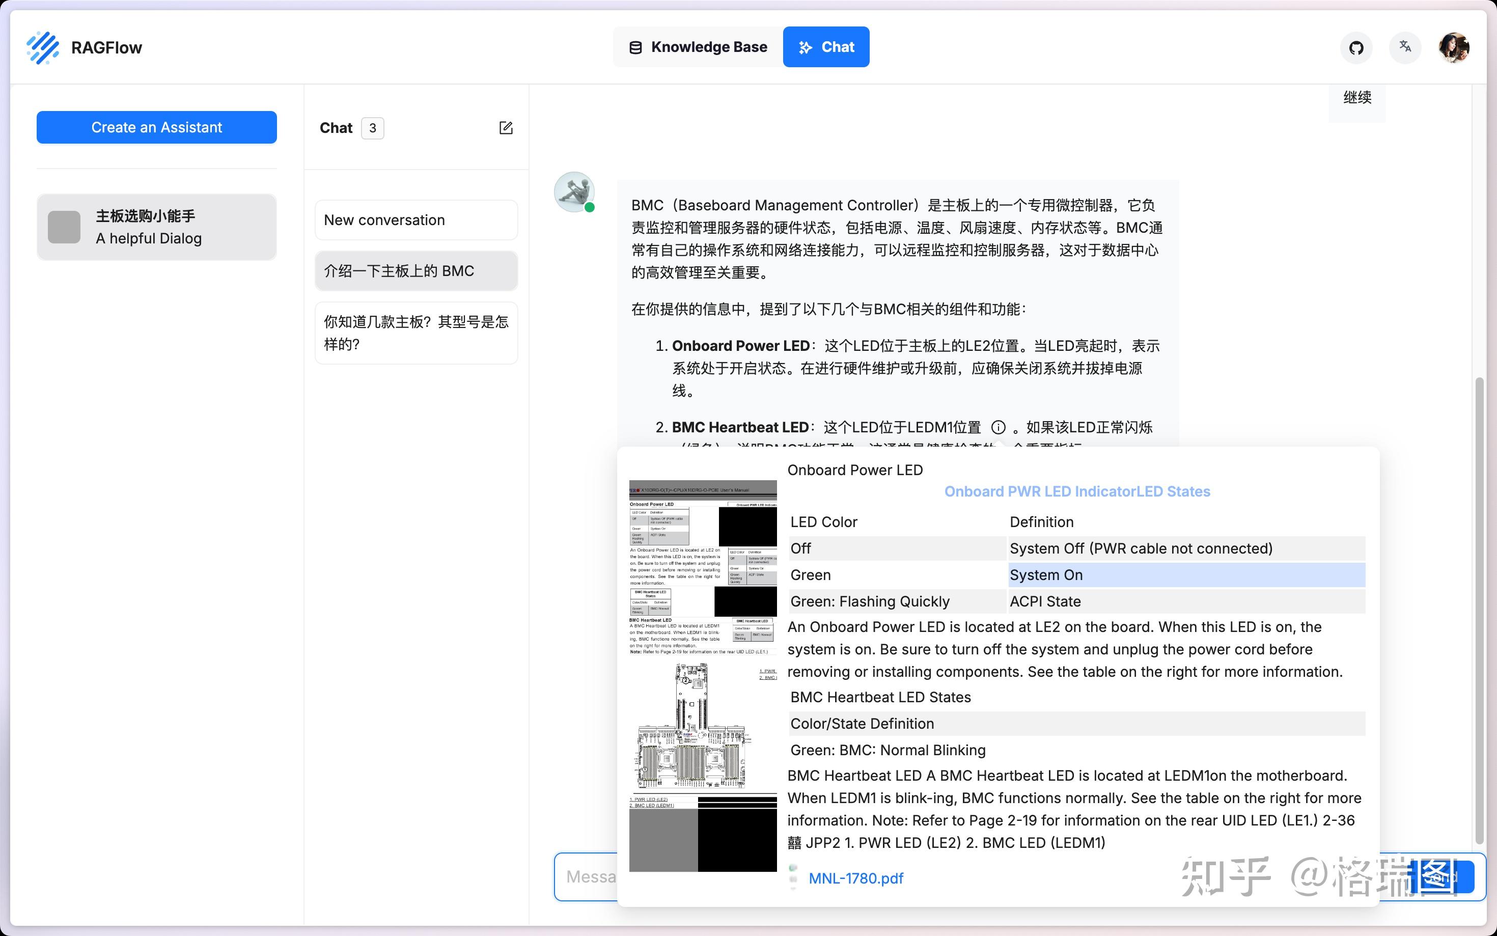Switch to the Knowledge Base tab
The width and height of the screenshot is (1497, 936).
point(698,47)
